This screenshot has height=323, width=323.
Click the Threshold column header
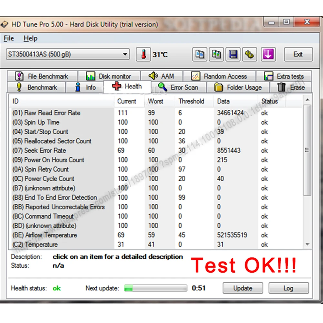pos(191,101)
